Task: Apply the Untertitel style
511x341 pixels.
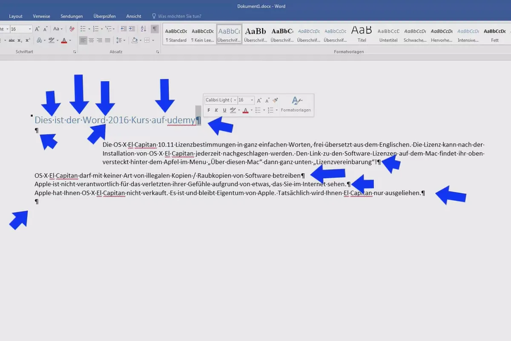Action: (388, 34)
